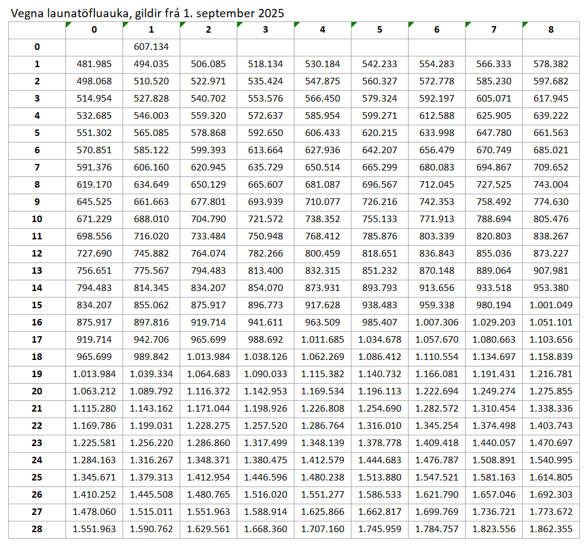Select cell 1.196.113
Image resolution: width=587 pixels, height=547 pixels.
(x=379, y=391)
